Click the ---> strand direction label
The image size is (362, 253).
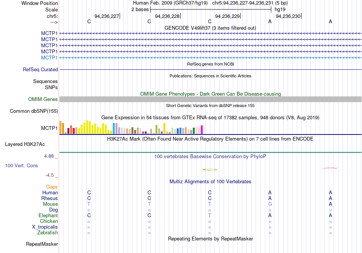point(54,22)
